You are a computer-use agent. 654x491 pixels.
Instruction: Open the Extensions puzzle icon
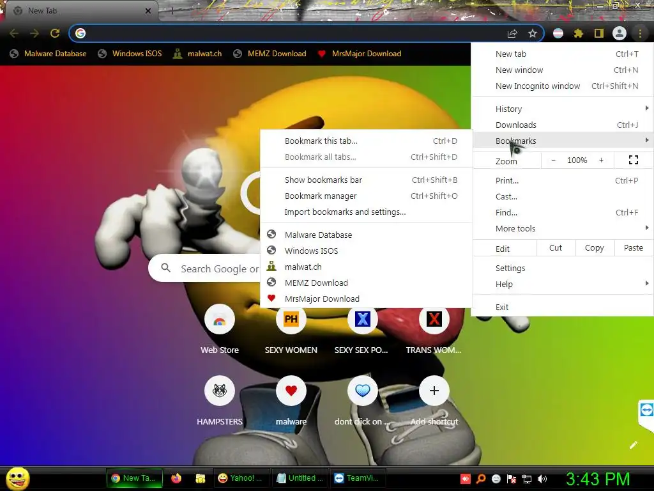pyautogui.click(x=579, y=33)
